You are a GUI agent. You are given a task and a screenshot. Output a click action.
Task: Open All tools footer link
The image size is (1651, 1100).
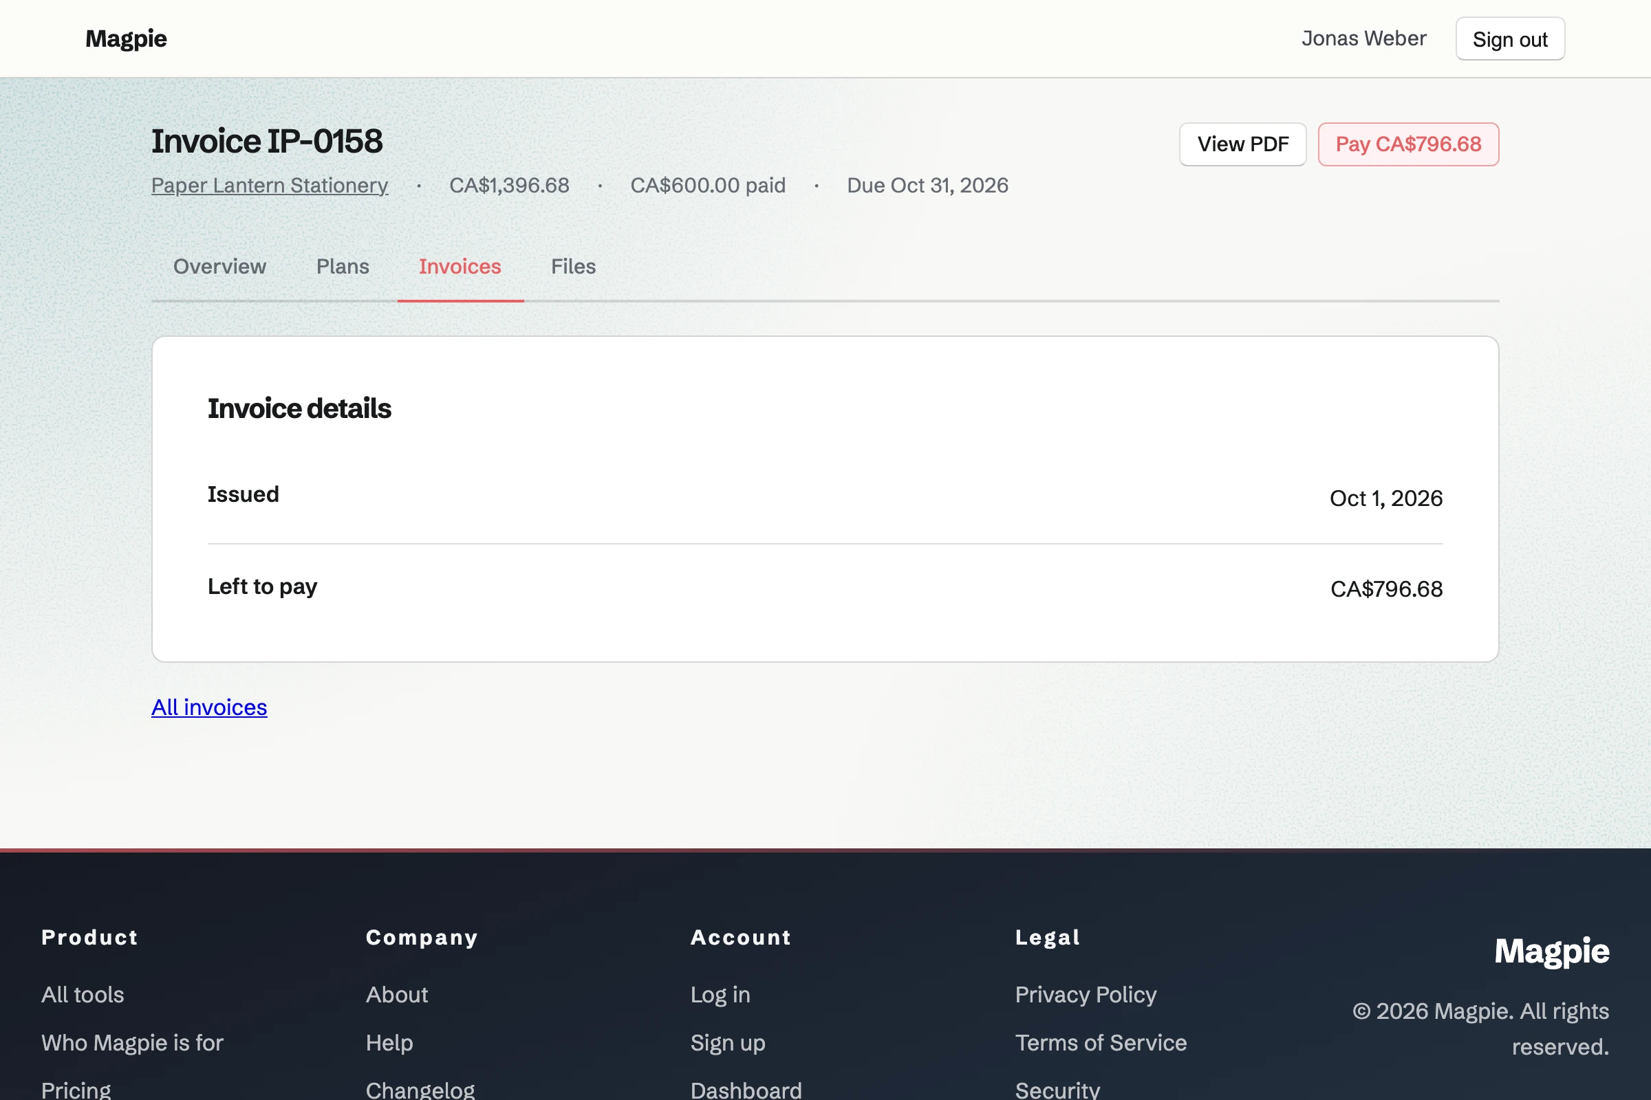coord(83,995)
